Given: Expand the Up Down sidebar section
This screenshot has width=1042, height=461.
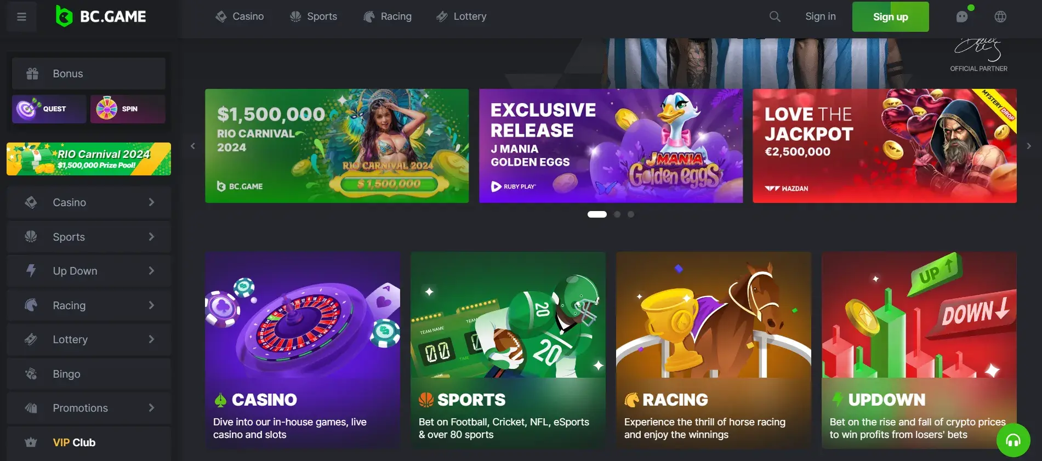Looking at the screenshot, I should click(x=89, y=271).
